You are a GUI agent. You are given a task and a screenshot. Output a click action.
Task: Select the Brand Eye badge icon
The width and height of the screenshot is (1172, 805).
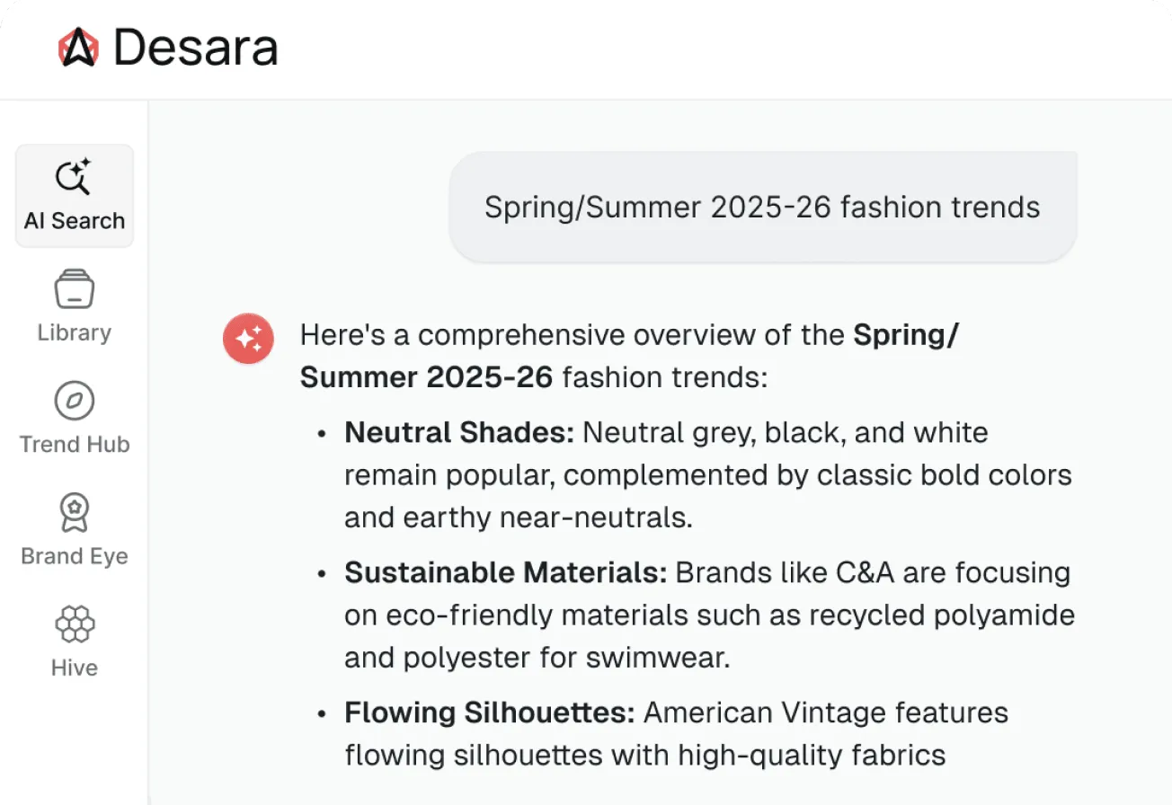75,512
